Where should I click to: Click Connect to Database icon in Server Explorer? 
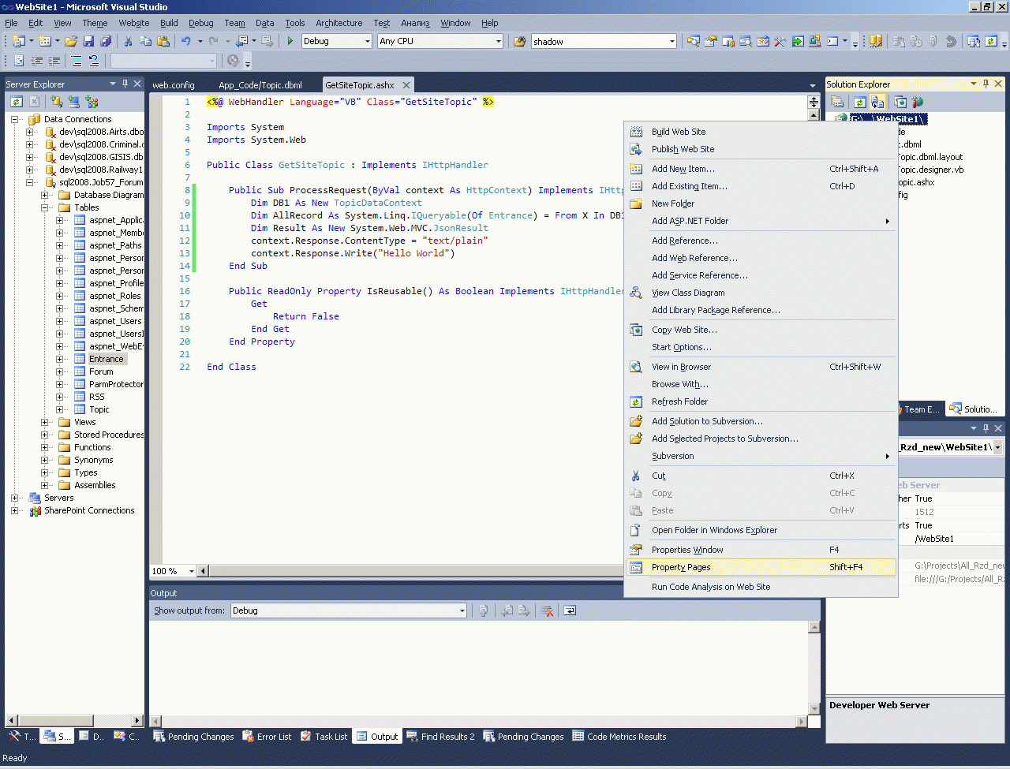click(56, 102)
